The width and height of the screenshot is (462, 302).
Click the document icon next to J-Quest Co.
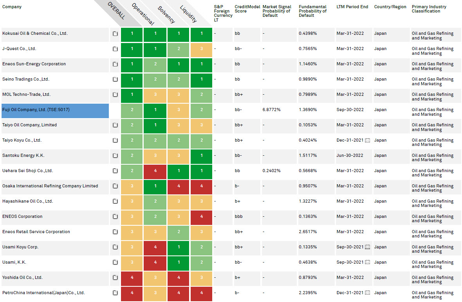click(115, 49)
